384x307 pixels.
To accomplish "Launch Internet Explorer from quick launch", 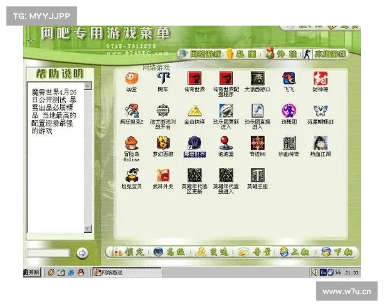I will tap(71, 272).
